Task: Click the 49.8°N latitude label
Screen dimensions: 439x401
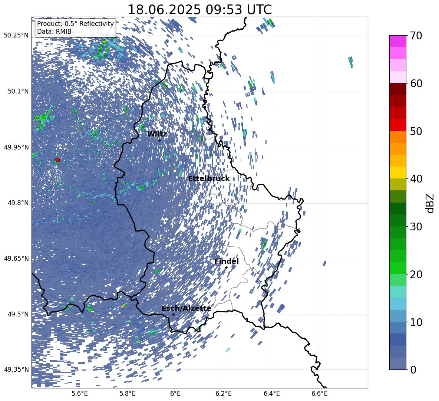Action: [19, 203]
